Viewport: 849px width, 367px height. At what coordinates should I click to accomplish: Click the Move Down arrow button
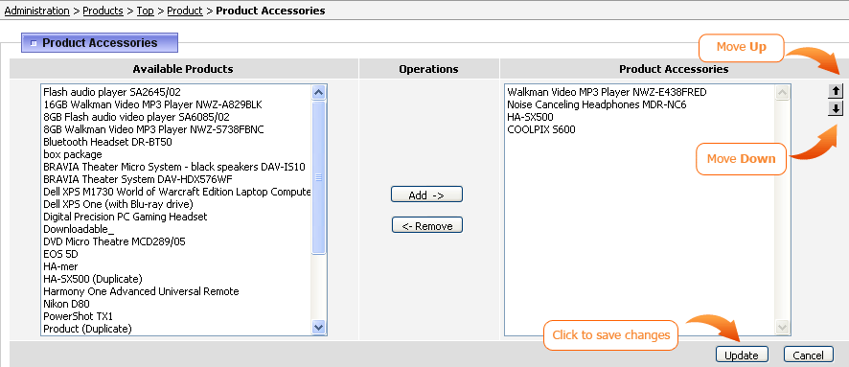(836, 109)
